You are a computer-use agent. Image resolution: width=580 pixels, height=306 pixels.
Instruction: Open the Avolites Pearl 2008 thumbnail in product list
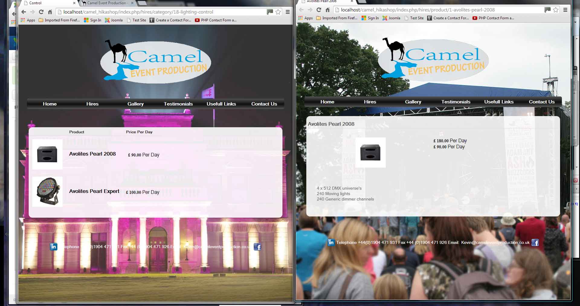pos(47,154)
